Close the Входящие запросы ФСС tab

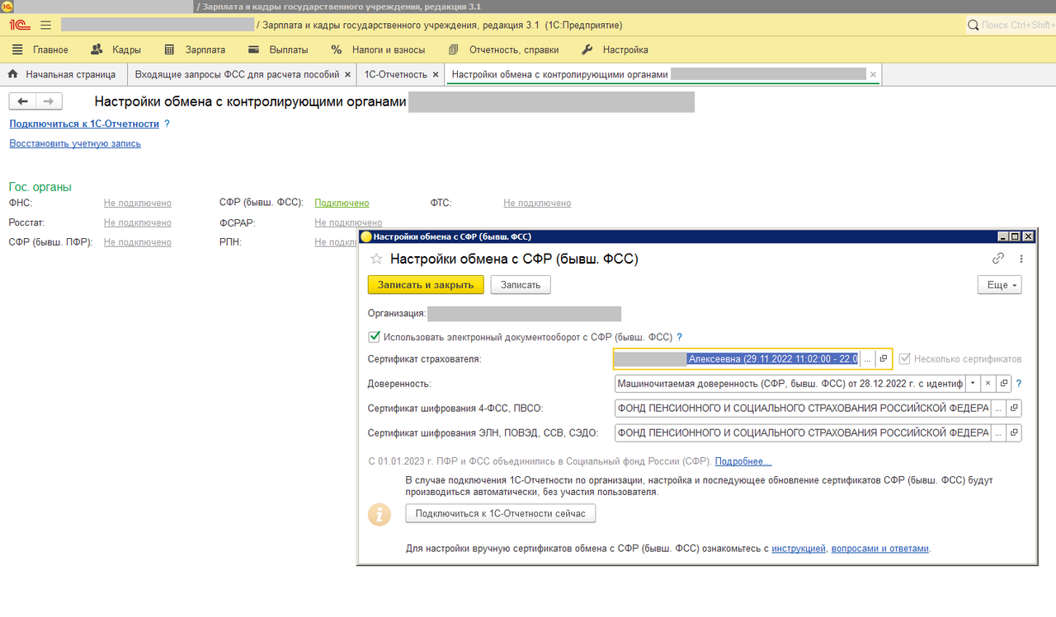(x=347, y=75)
